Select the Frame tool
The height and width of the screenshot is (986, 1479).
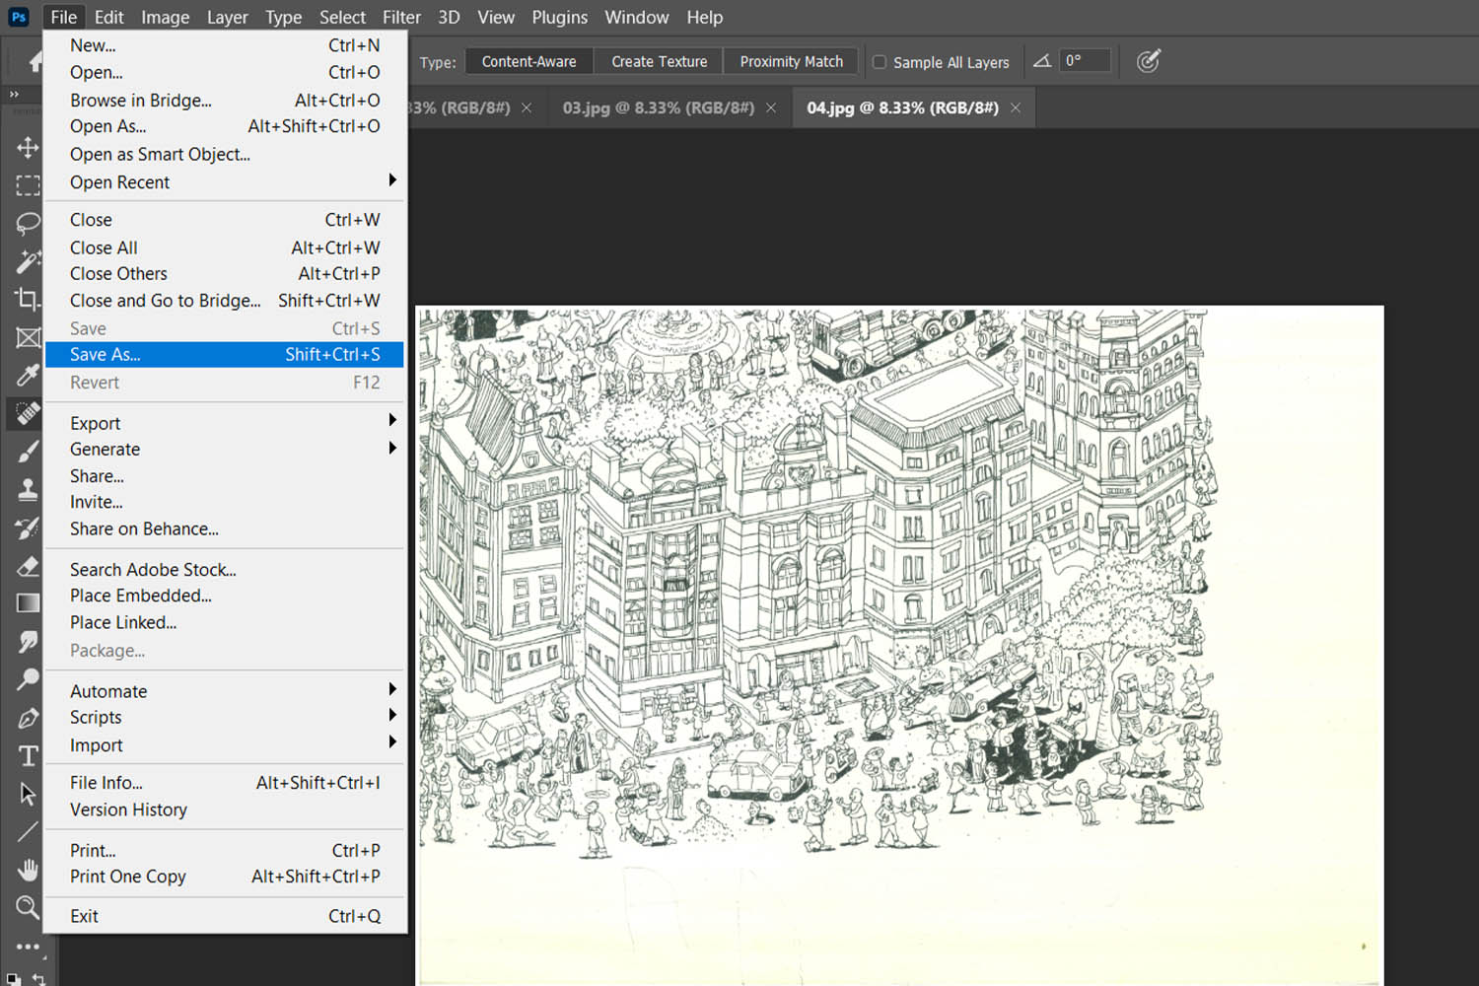point(28,337)
